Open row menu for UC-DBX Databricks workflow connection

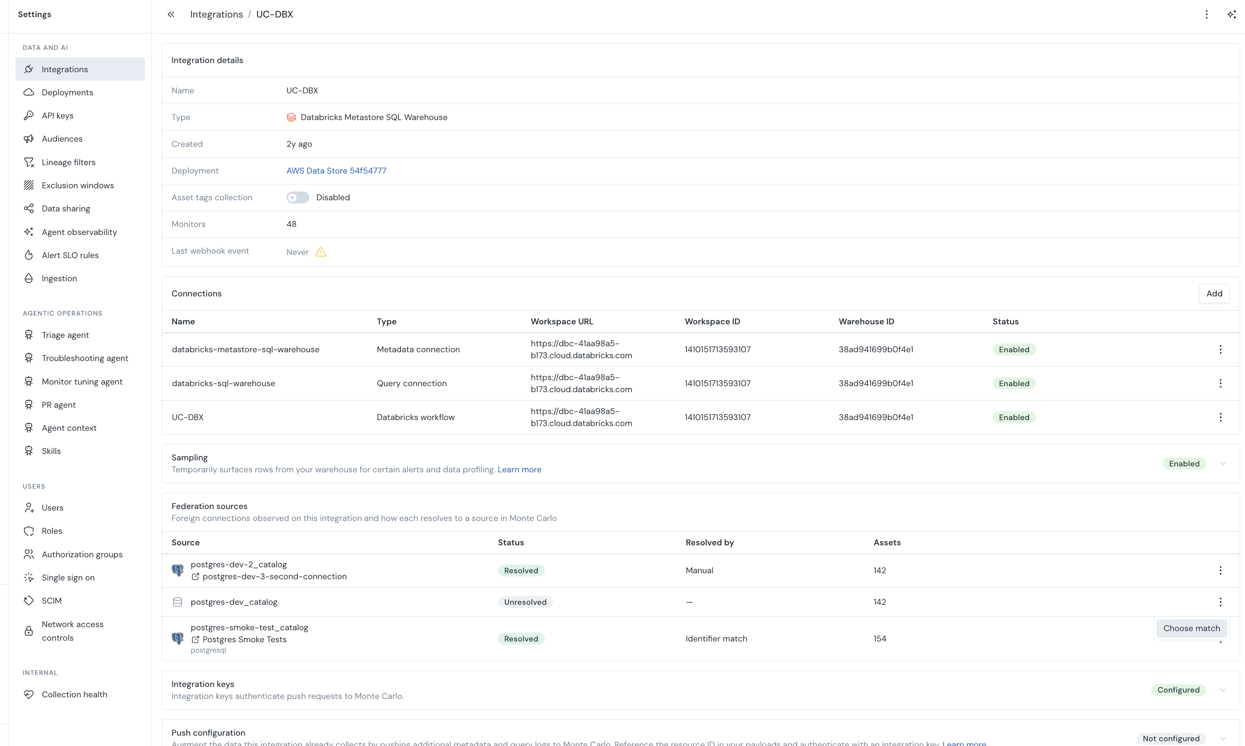pyautogui.click(x=1220, y=417)
